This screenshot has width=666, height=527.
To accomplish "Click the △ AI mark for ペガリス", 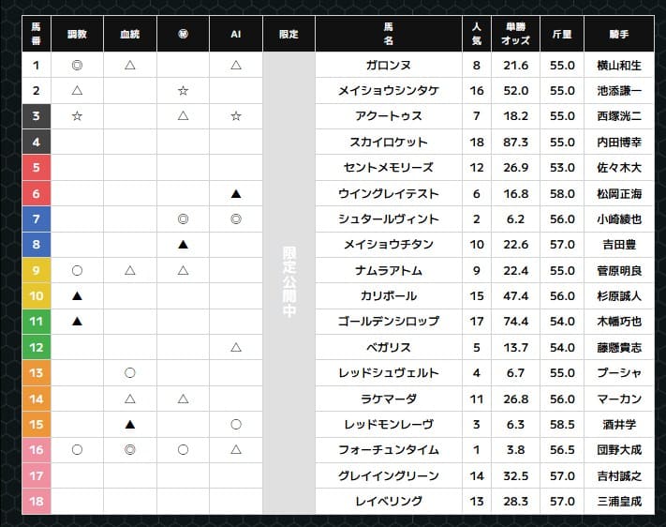I will 236,348.
